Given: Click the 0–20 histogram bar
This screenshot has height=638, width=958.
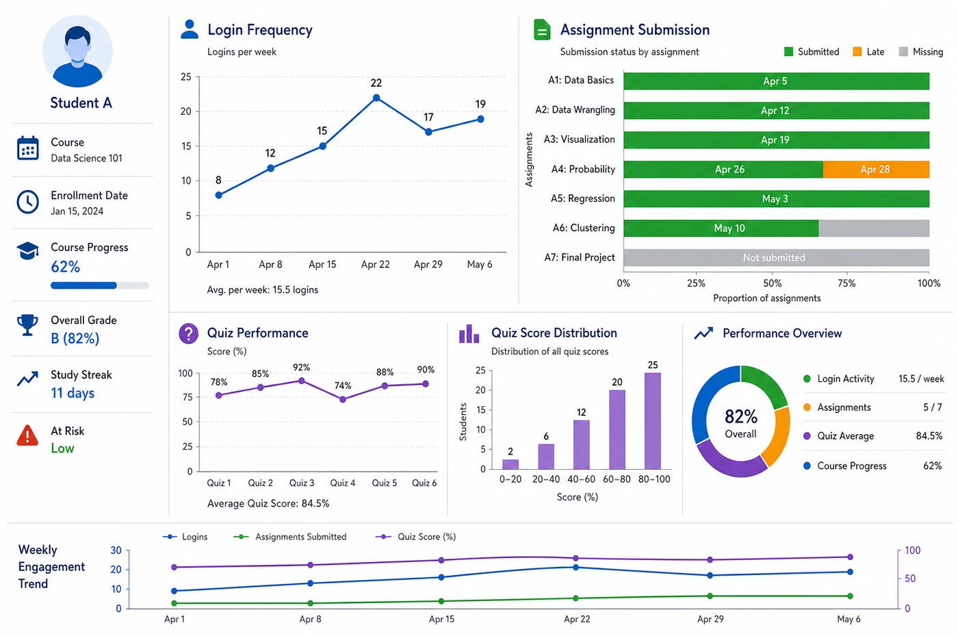Looking at the screenshot, I should coord(510,464).
